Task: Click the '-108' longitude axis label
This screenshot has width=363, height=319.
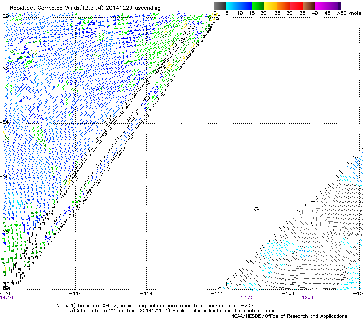Action: 288,293
